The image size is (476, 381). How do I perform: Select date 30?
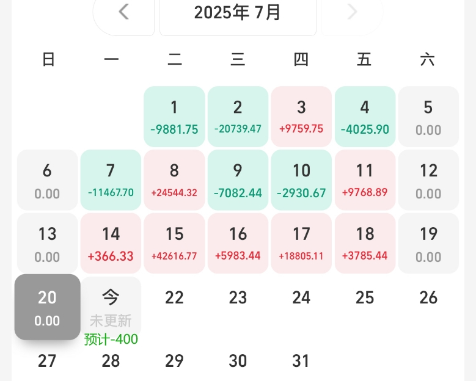tap(238, 361)
